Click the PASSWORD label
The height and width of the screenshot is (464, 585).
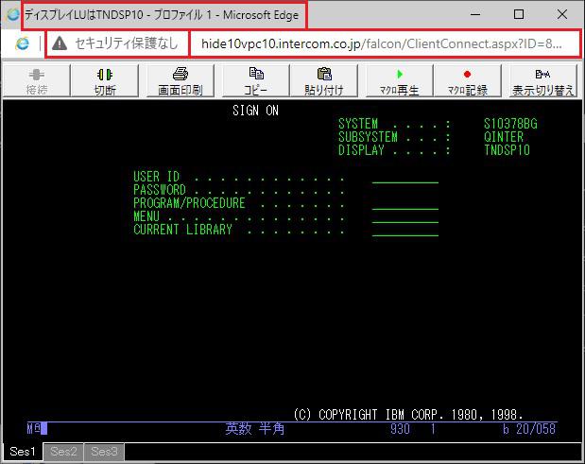coord(160,190)
